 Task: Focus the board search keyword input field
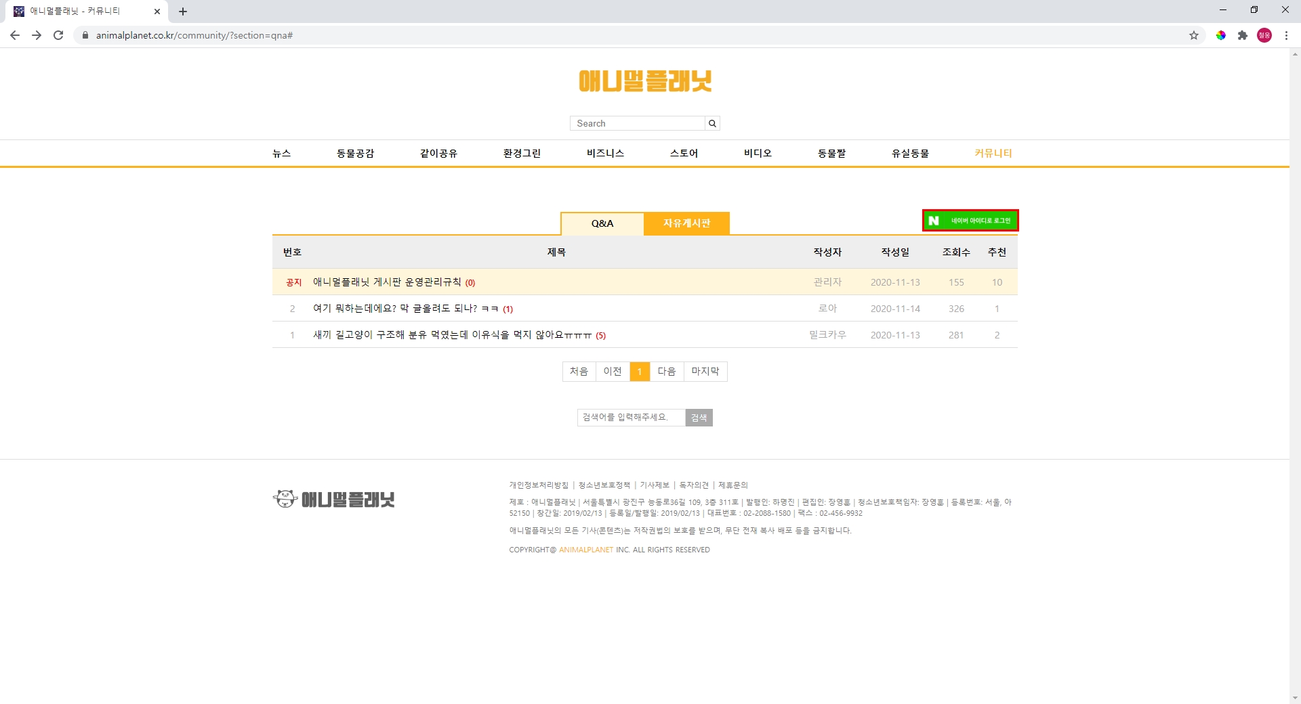click(631, 418)
